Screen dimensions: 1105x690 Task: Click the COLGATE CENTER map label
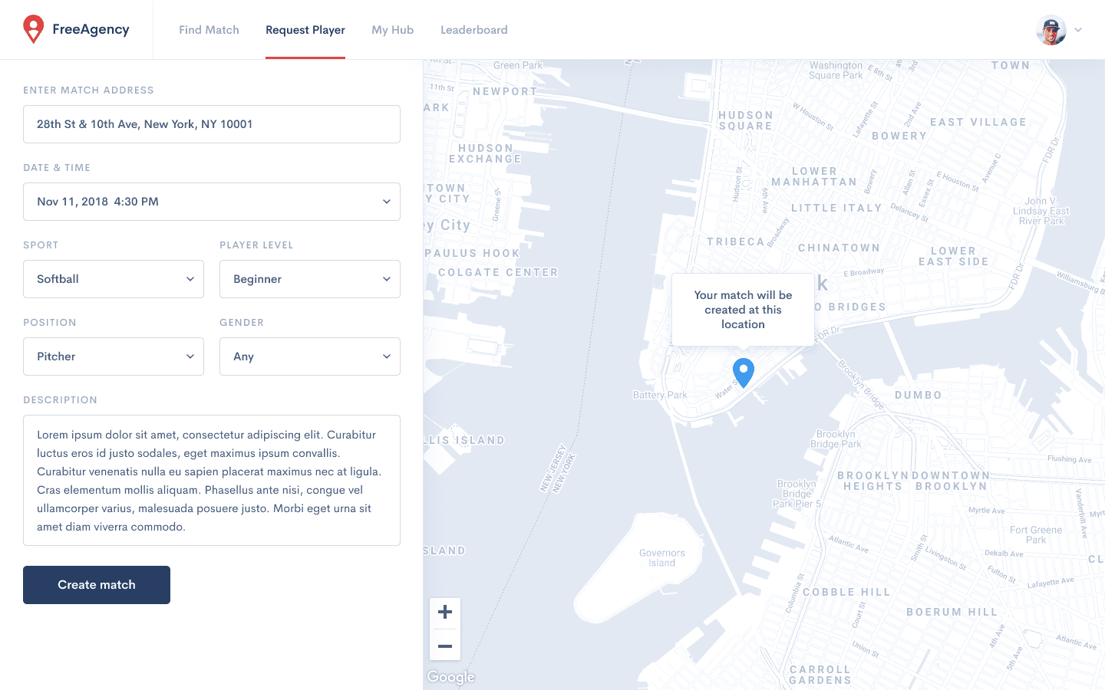(498, 272)
